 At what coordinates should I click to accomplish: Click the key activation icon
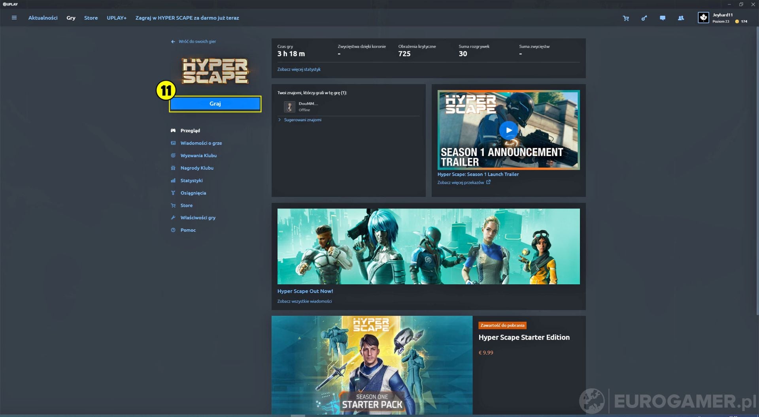click(x=644, y=18)
